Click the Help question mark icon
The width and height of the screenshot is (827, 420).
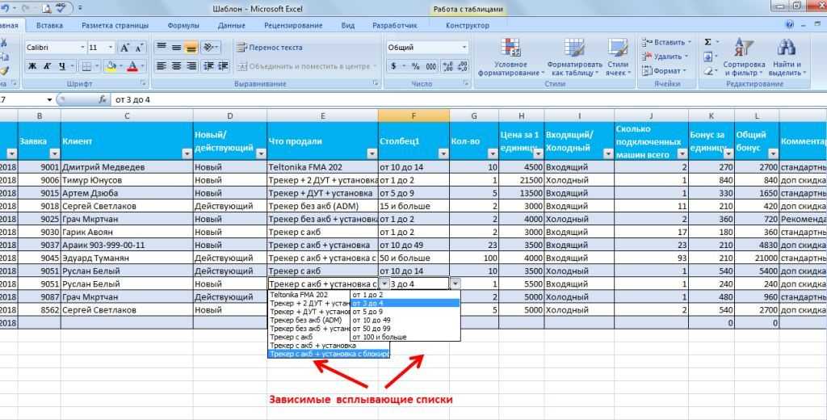pos(790,25)
